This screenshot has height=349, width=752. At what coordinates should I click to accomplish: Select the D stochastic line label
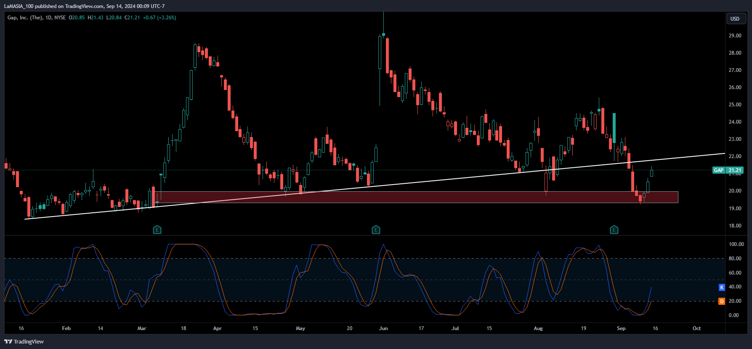pos(722,301)
